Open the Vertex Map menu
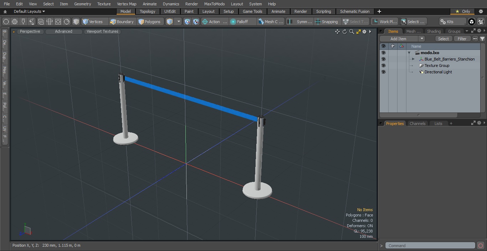487x251 pixels. [127, 4]
